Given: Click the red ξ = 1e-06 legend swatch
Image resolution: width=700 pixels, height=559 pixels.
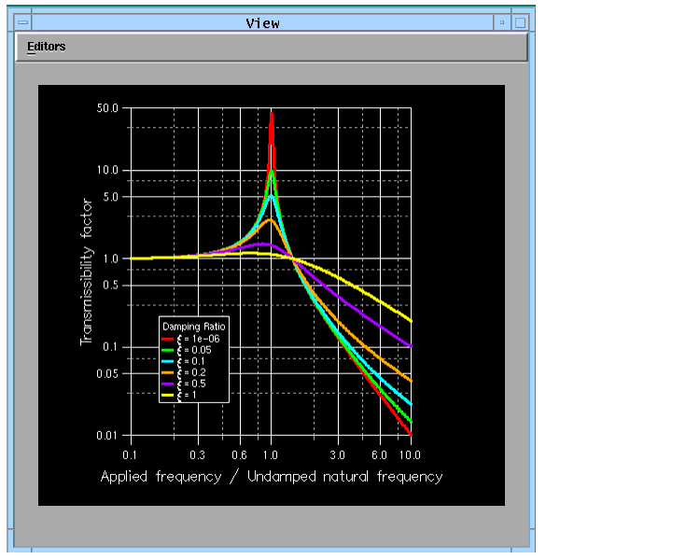Looking at the screenshot, I should (x=168, y=339).
